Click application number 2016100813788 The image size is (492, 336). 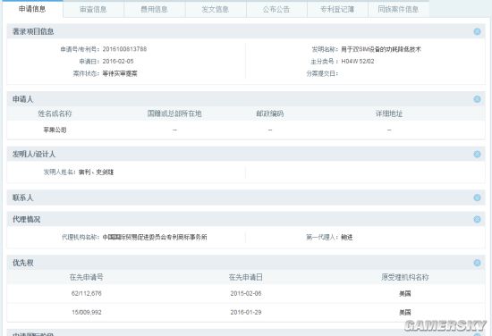(x=124, y=49)
